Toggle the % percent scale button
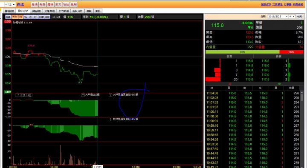307x168 pixels. point(26,17)
